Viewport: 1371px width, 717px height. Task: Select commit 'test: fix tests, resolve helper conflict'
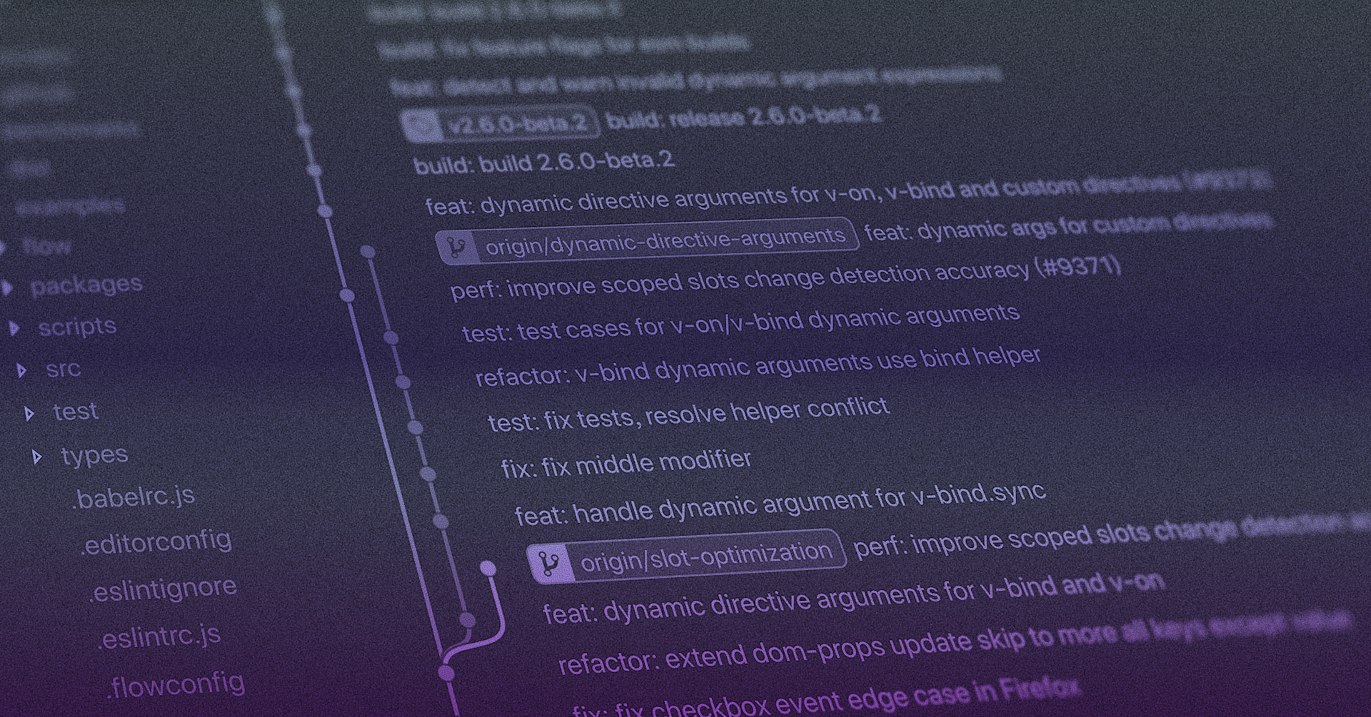(x=688, y=415)
